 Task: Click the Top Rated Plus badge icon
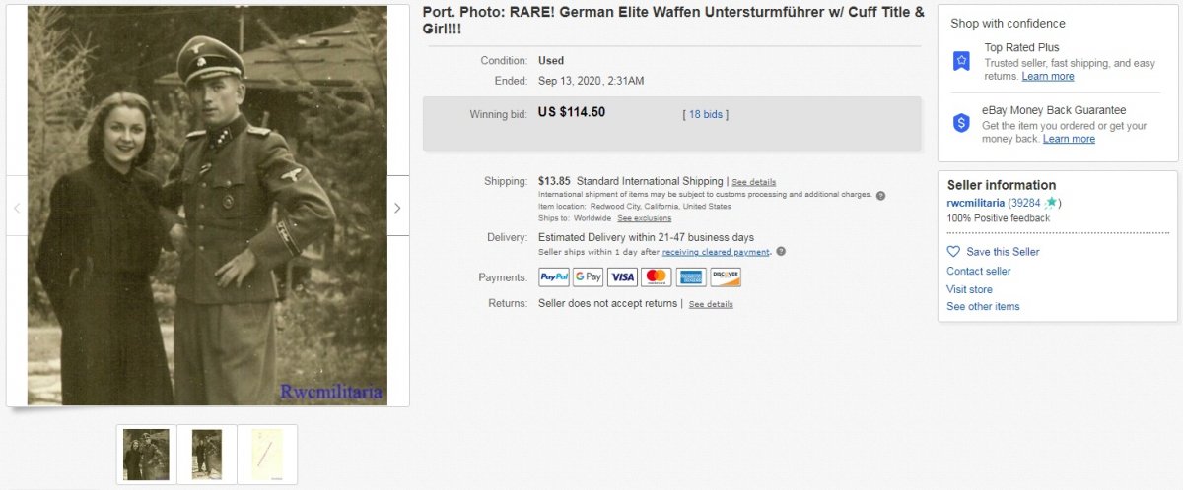pyautogui.click(x=961, y=61)
